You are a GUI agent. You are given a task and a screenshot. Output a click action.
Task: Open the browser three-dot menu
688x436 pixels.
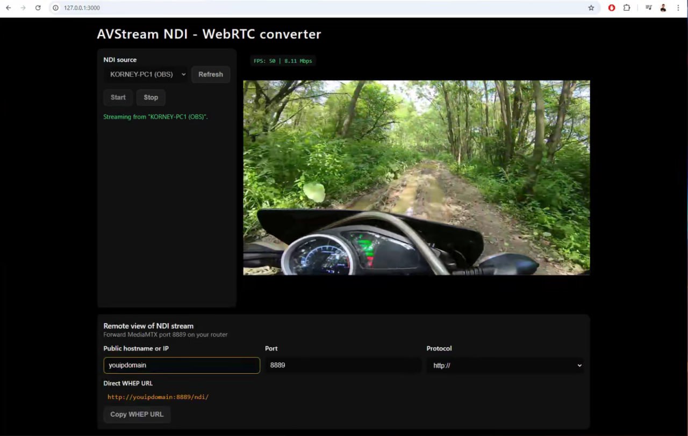coord(678,8)
